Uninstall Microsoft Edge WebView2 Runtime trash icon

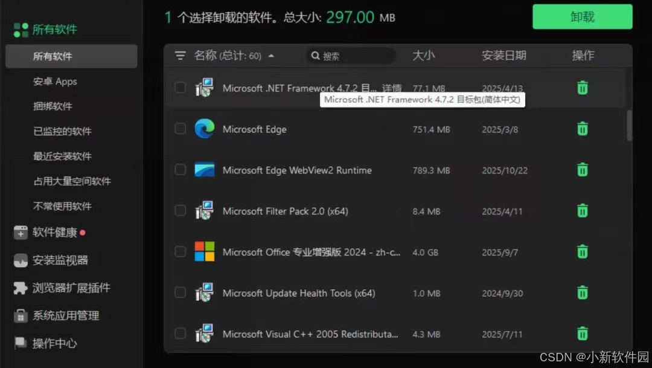click(583, 170)
